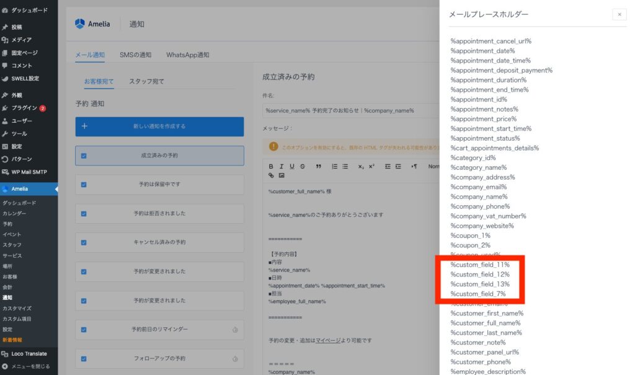Screen dimensions: 635x375
Task: Click the Bold formatting icon in editor
Action: pyautogui.click(x=271, y=166)
